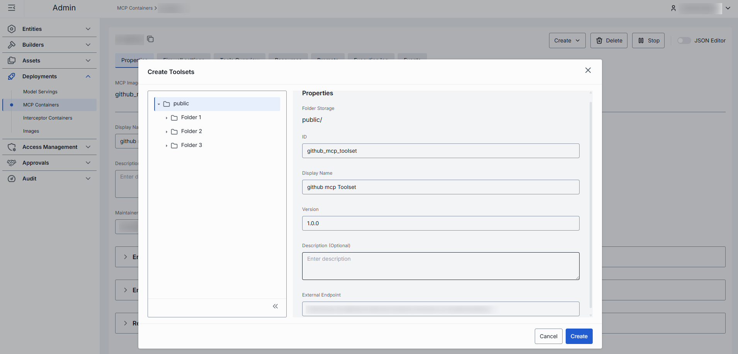Click the Builders hammer icon
This screenshot has height=354, width=738.
(12, 45)
